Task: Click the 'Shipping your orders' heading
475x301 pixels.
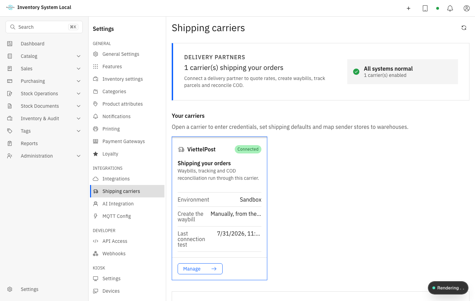Action: [x=204, y=163]
